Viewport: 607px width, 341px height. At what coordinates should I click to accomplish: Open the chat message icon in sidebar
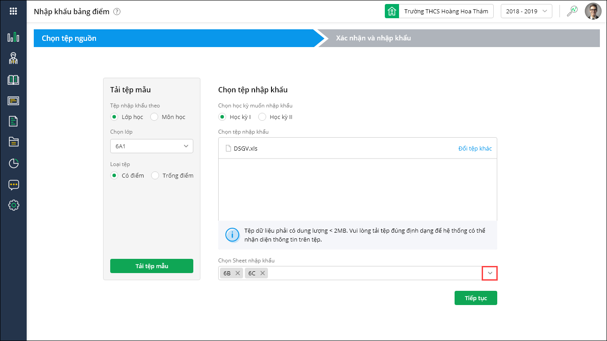pos(13,185)
